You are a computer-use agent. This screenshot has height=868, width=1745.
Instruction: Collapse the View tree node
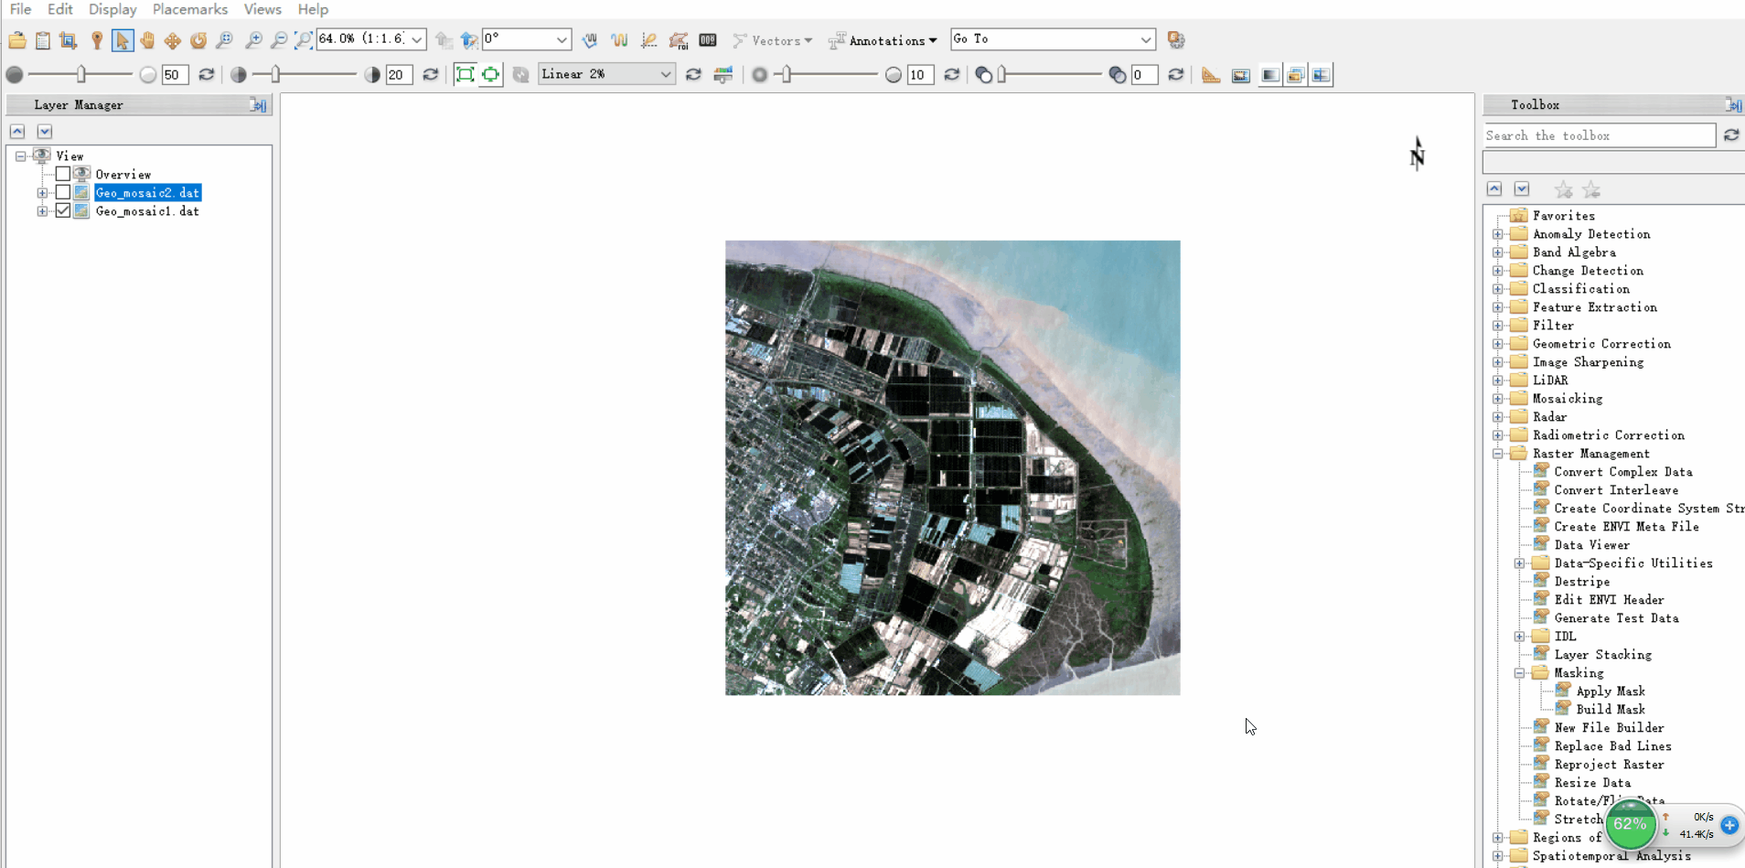(x=20, y=156)
